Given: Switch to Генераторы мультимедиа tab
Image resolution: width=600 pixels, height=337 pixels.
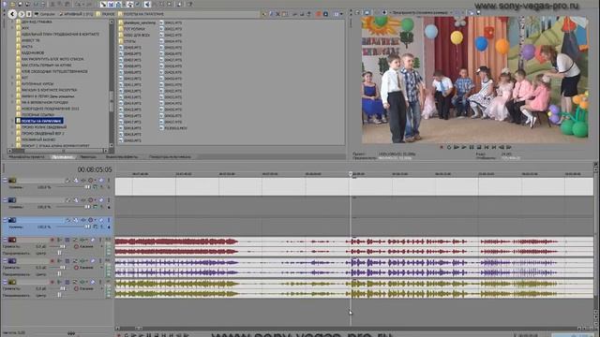Looking at the screenshot, I should 170,156.
